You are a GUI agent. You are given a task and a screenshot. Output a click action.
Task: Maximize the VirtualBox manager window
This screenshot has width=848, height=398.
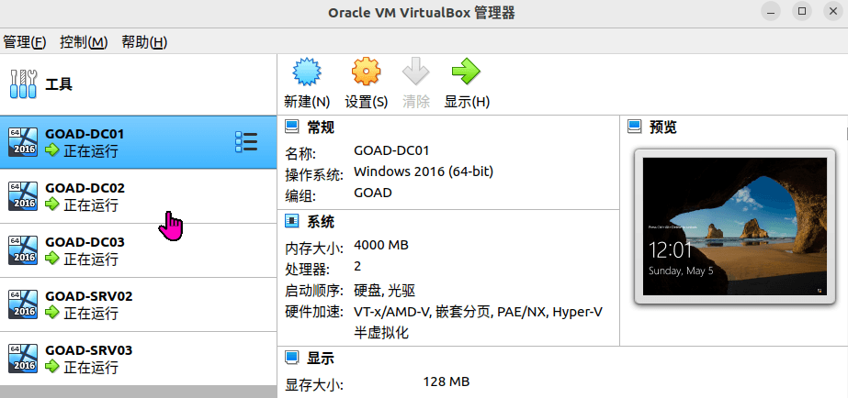pos(802,11)
